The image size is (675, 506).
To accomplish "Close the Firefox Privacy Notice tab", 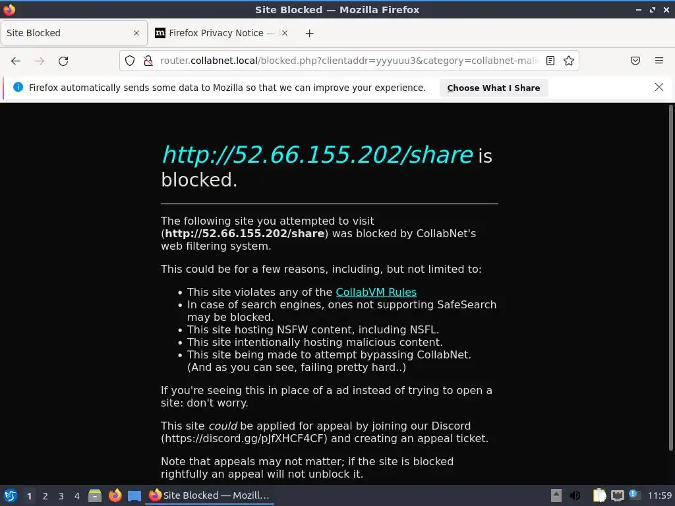I will click(284, 33).
